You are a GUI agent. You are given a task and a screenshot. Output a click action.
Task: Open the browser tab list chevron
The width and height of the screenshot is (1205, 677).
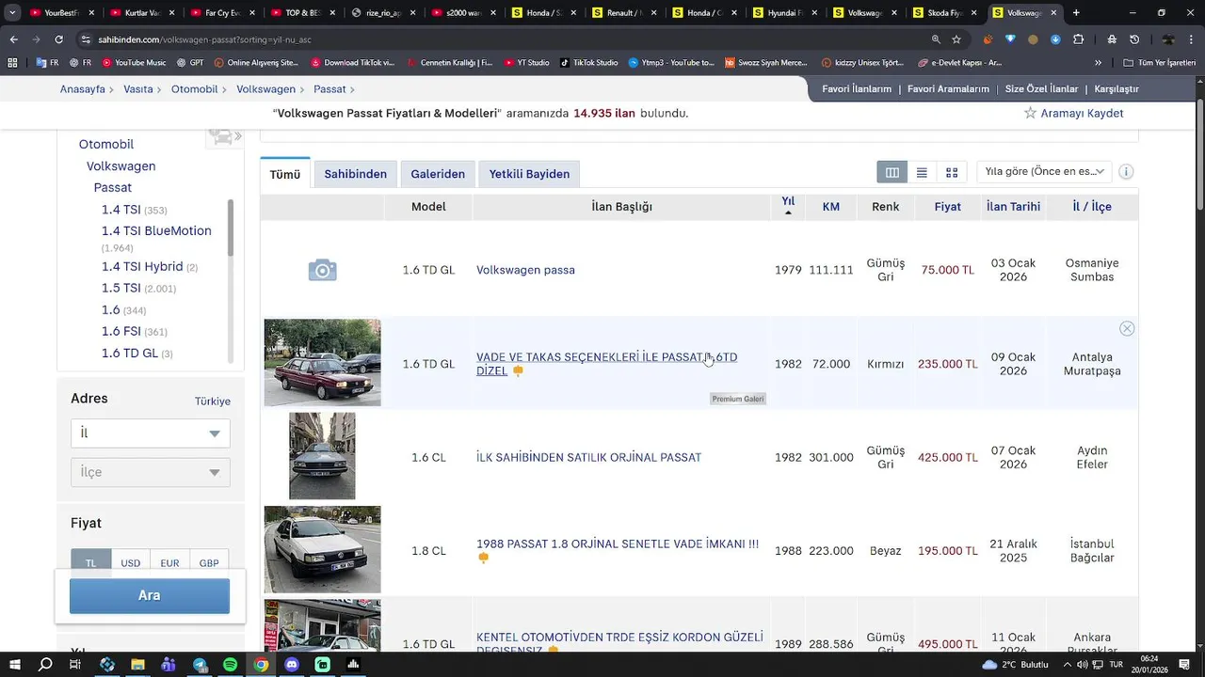pyautogui.click(x=12, y=13)
